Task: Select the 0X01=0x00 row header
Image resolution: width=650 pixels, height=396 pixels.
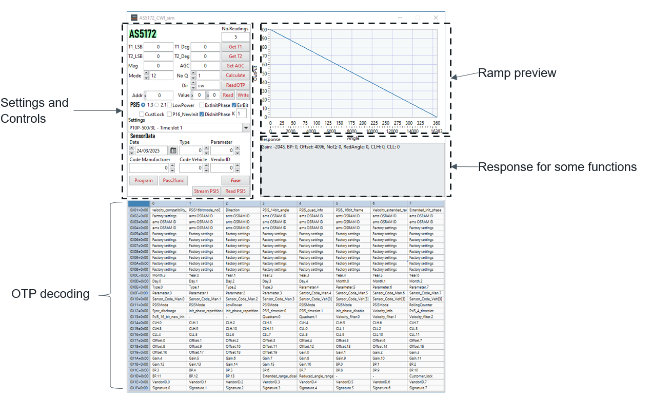Action: click(139, 210)
